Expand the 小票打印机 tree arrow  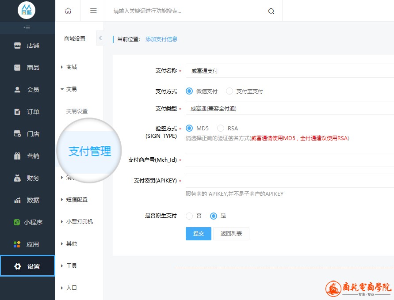[x=62, y=222]
